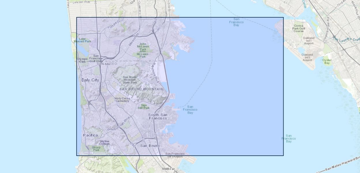360x173 pixels.
Task: Select the Olympic Club label
Action: [82, 60]
